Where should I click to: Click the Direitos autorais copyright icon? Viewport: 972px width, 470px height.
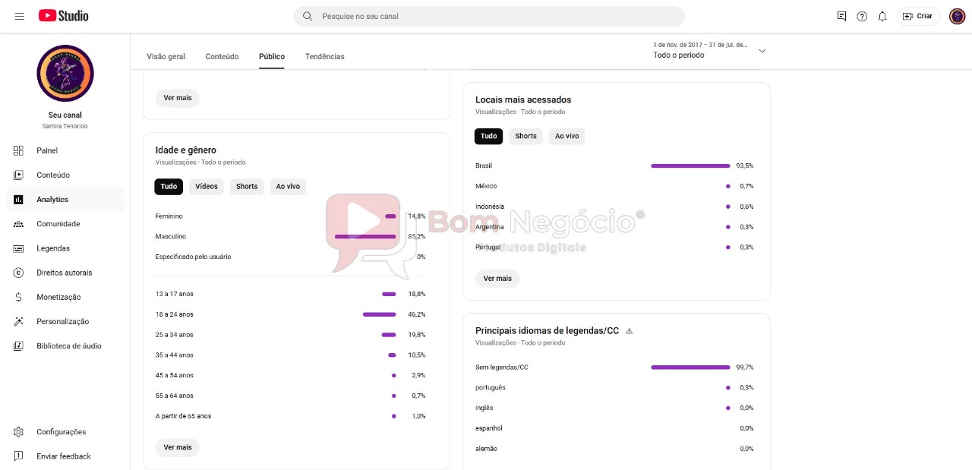[19, 273]
